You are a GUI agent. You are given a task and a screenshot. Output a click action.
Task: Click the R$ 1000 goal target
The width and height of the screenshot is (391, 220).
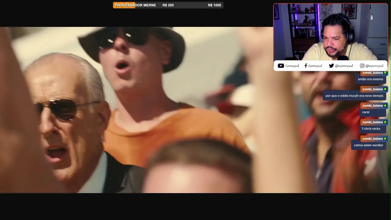tap(214, 5)
